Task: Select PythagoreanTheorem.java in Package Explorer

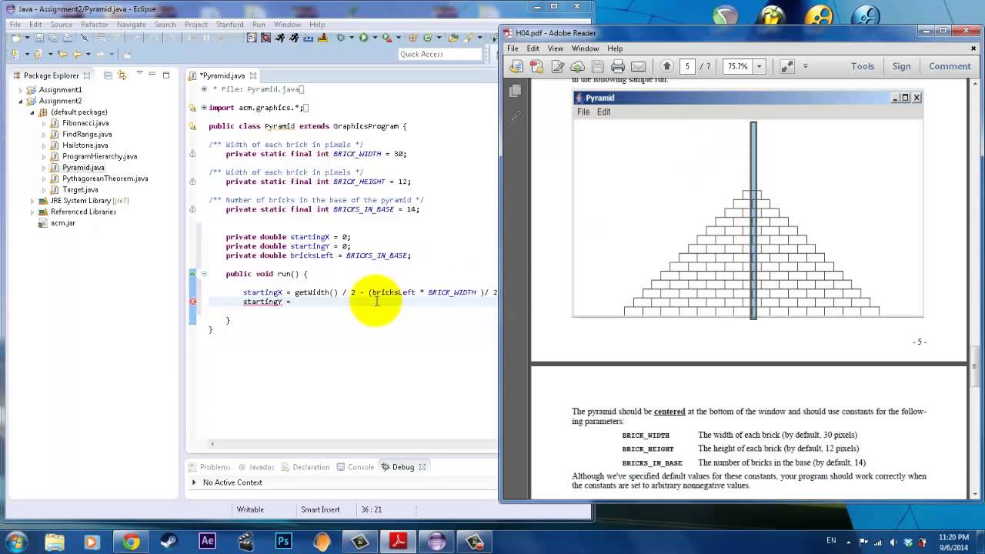Action: tap(105, 179)
